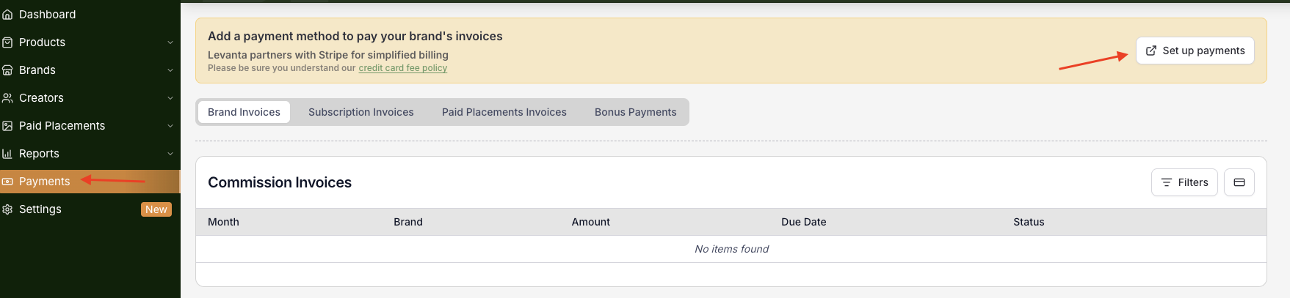Click the Products bag icon in sidebar
Viewport: 1290px width, 298px height.
pos(7,42)
